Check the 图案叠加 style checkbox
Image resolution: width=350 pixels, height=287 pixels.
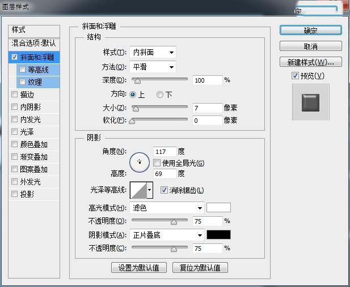pos(15,169)
